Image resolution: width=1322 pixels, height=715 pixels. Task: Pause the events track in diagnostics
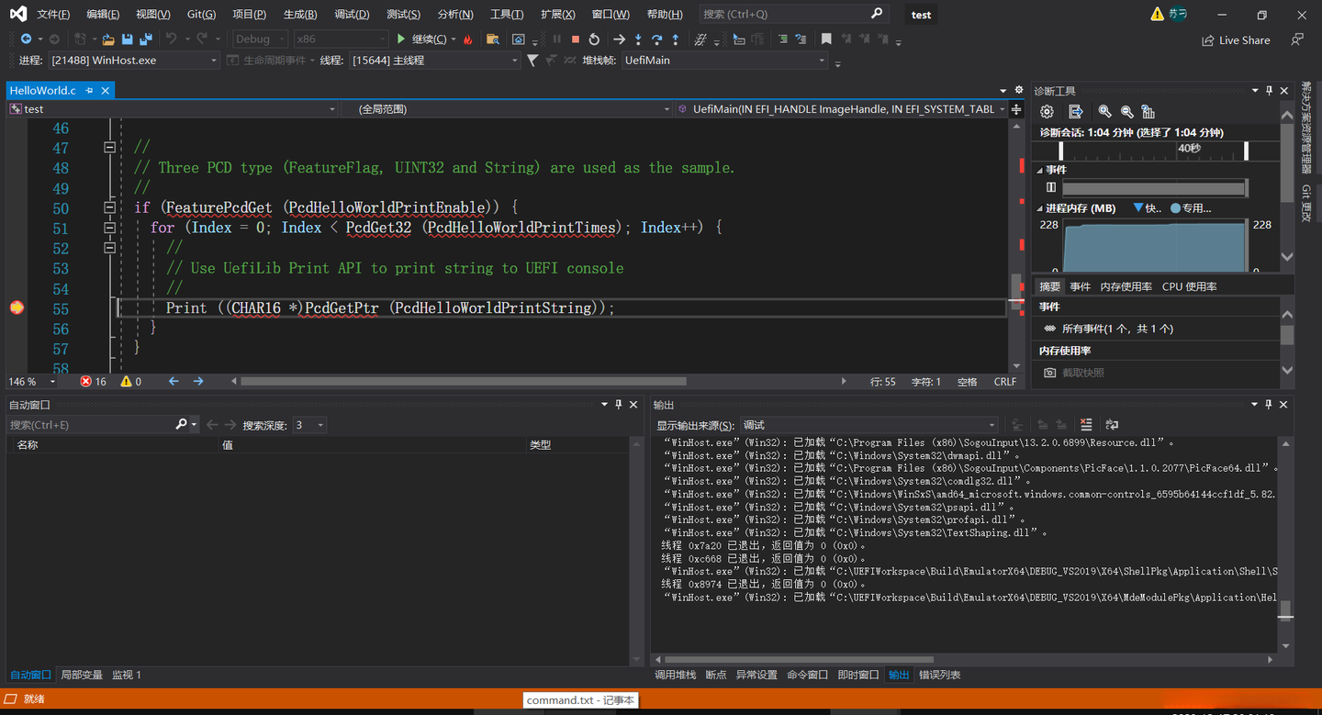pos(1051,187)
